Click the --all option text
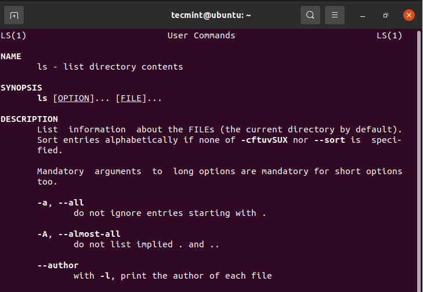The width and height of the screenshot is (423, 292). tap(71, 203)
